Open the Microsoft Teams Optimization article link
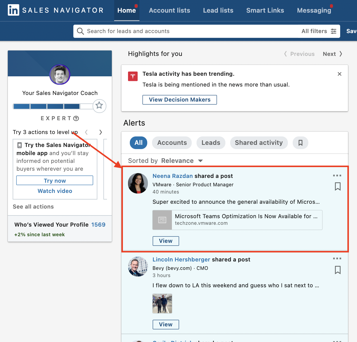The width and height of the screenshot is (357, 342). pyautogui.click(x=237, y=220)
